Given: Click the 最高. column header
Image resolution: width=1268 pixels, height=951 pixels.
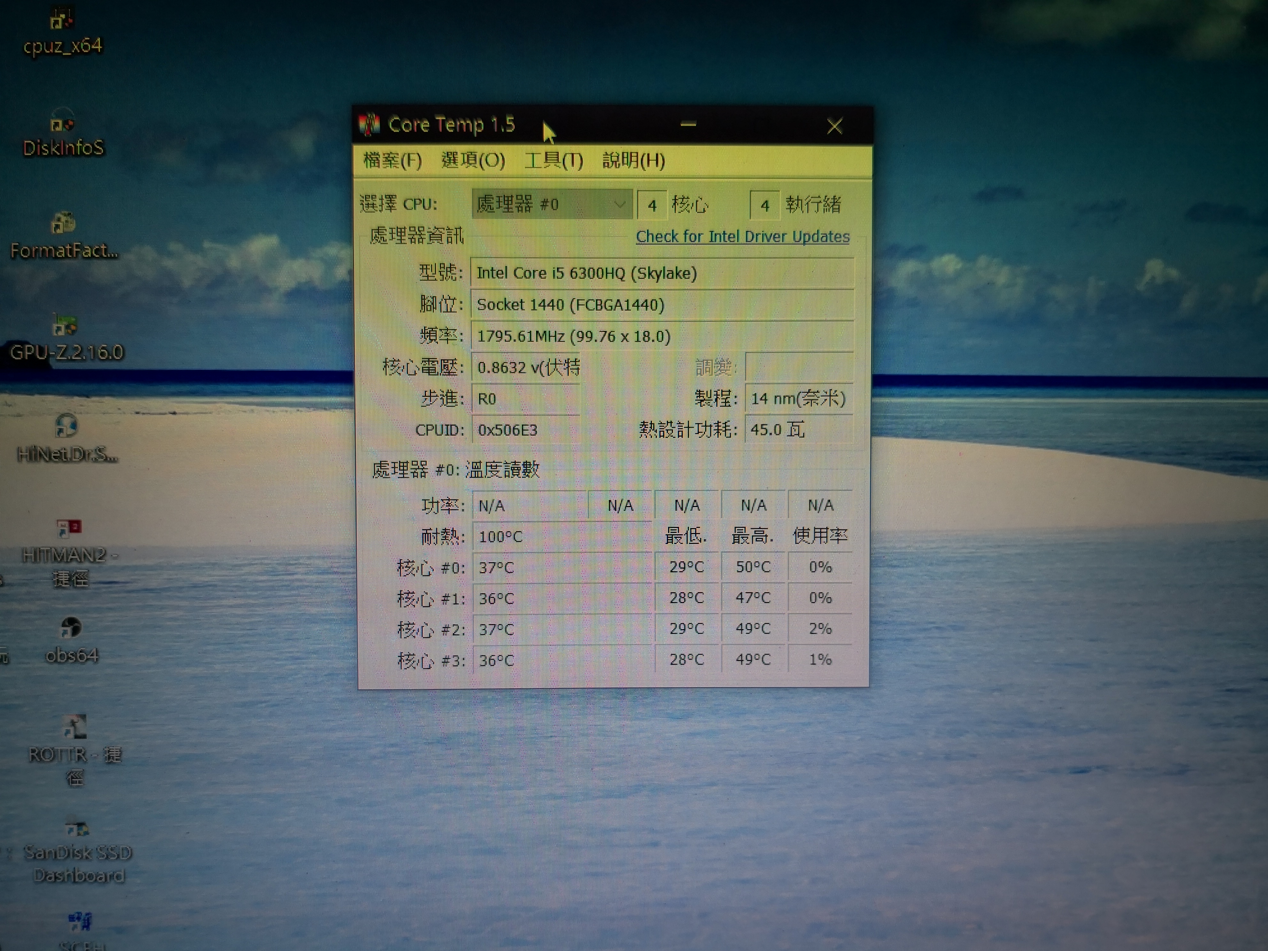Looking at the screenshot, I should 752,536.
